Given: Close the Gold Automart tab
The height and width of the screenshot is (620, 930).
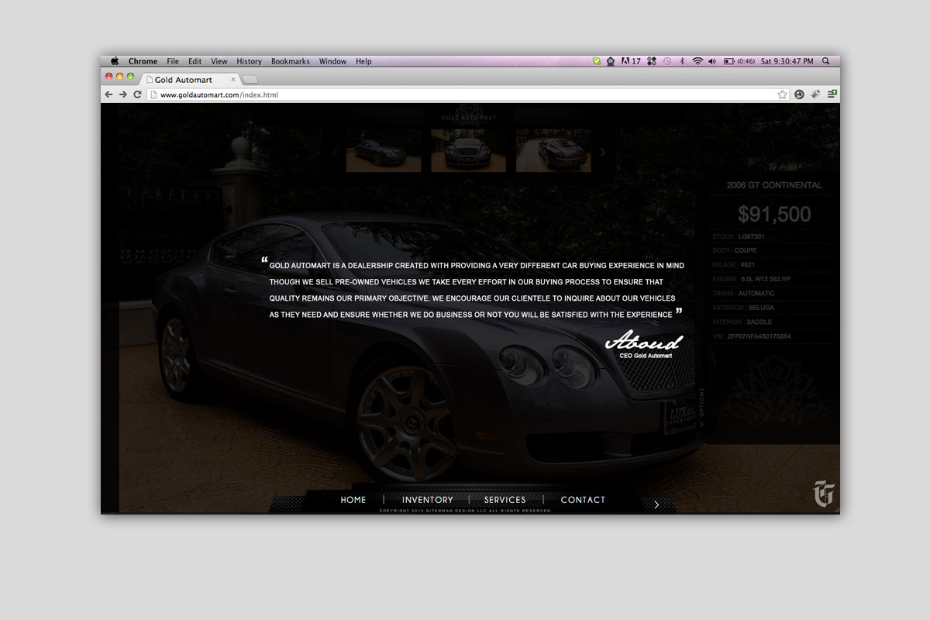Looking at the screenshot, I should coord(233,79).
